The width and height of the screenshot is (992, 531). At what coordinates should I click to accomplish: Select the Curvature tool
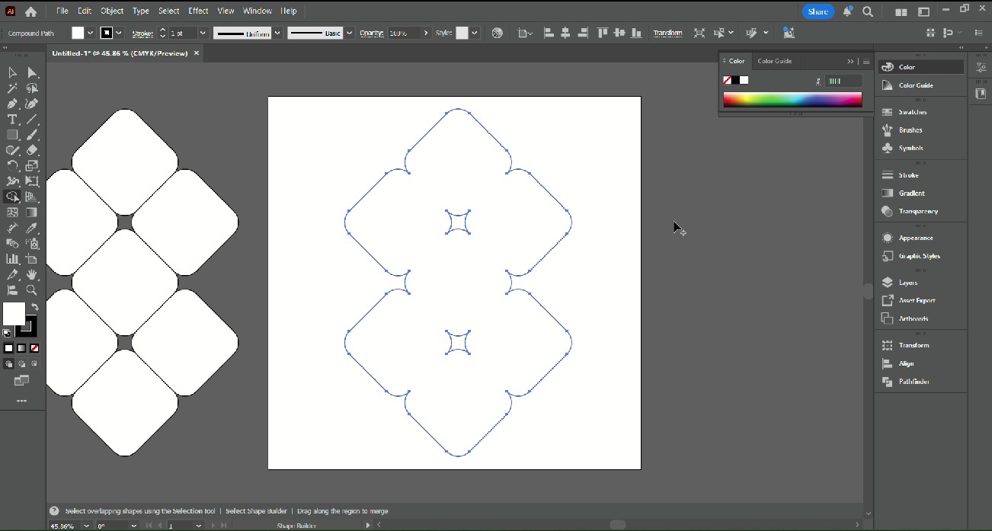point(32,104)
